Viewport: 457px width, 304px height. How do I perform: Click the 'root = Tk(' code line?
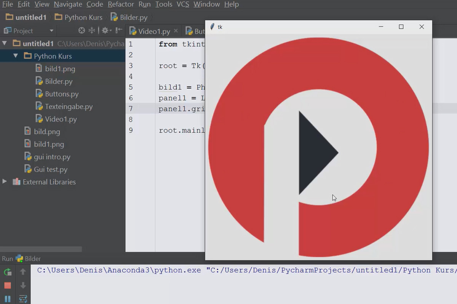[x=182, y=66]
